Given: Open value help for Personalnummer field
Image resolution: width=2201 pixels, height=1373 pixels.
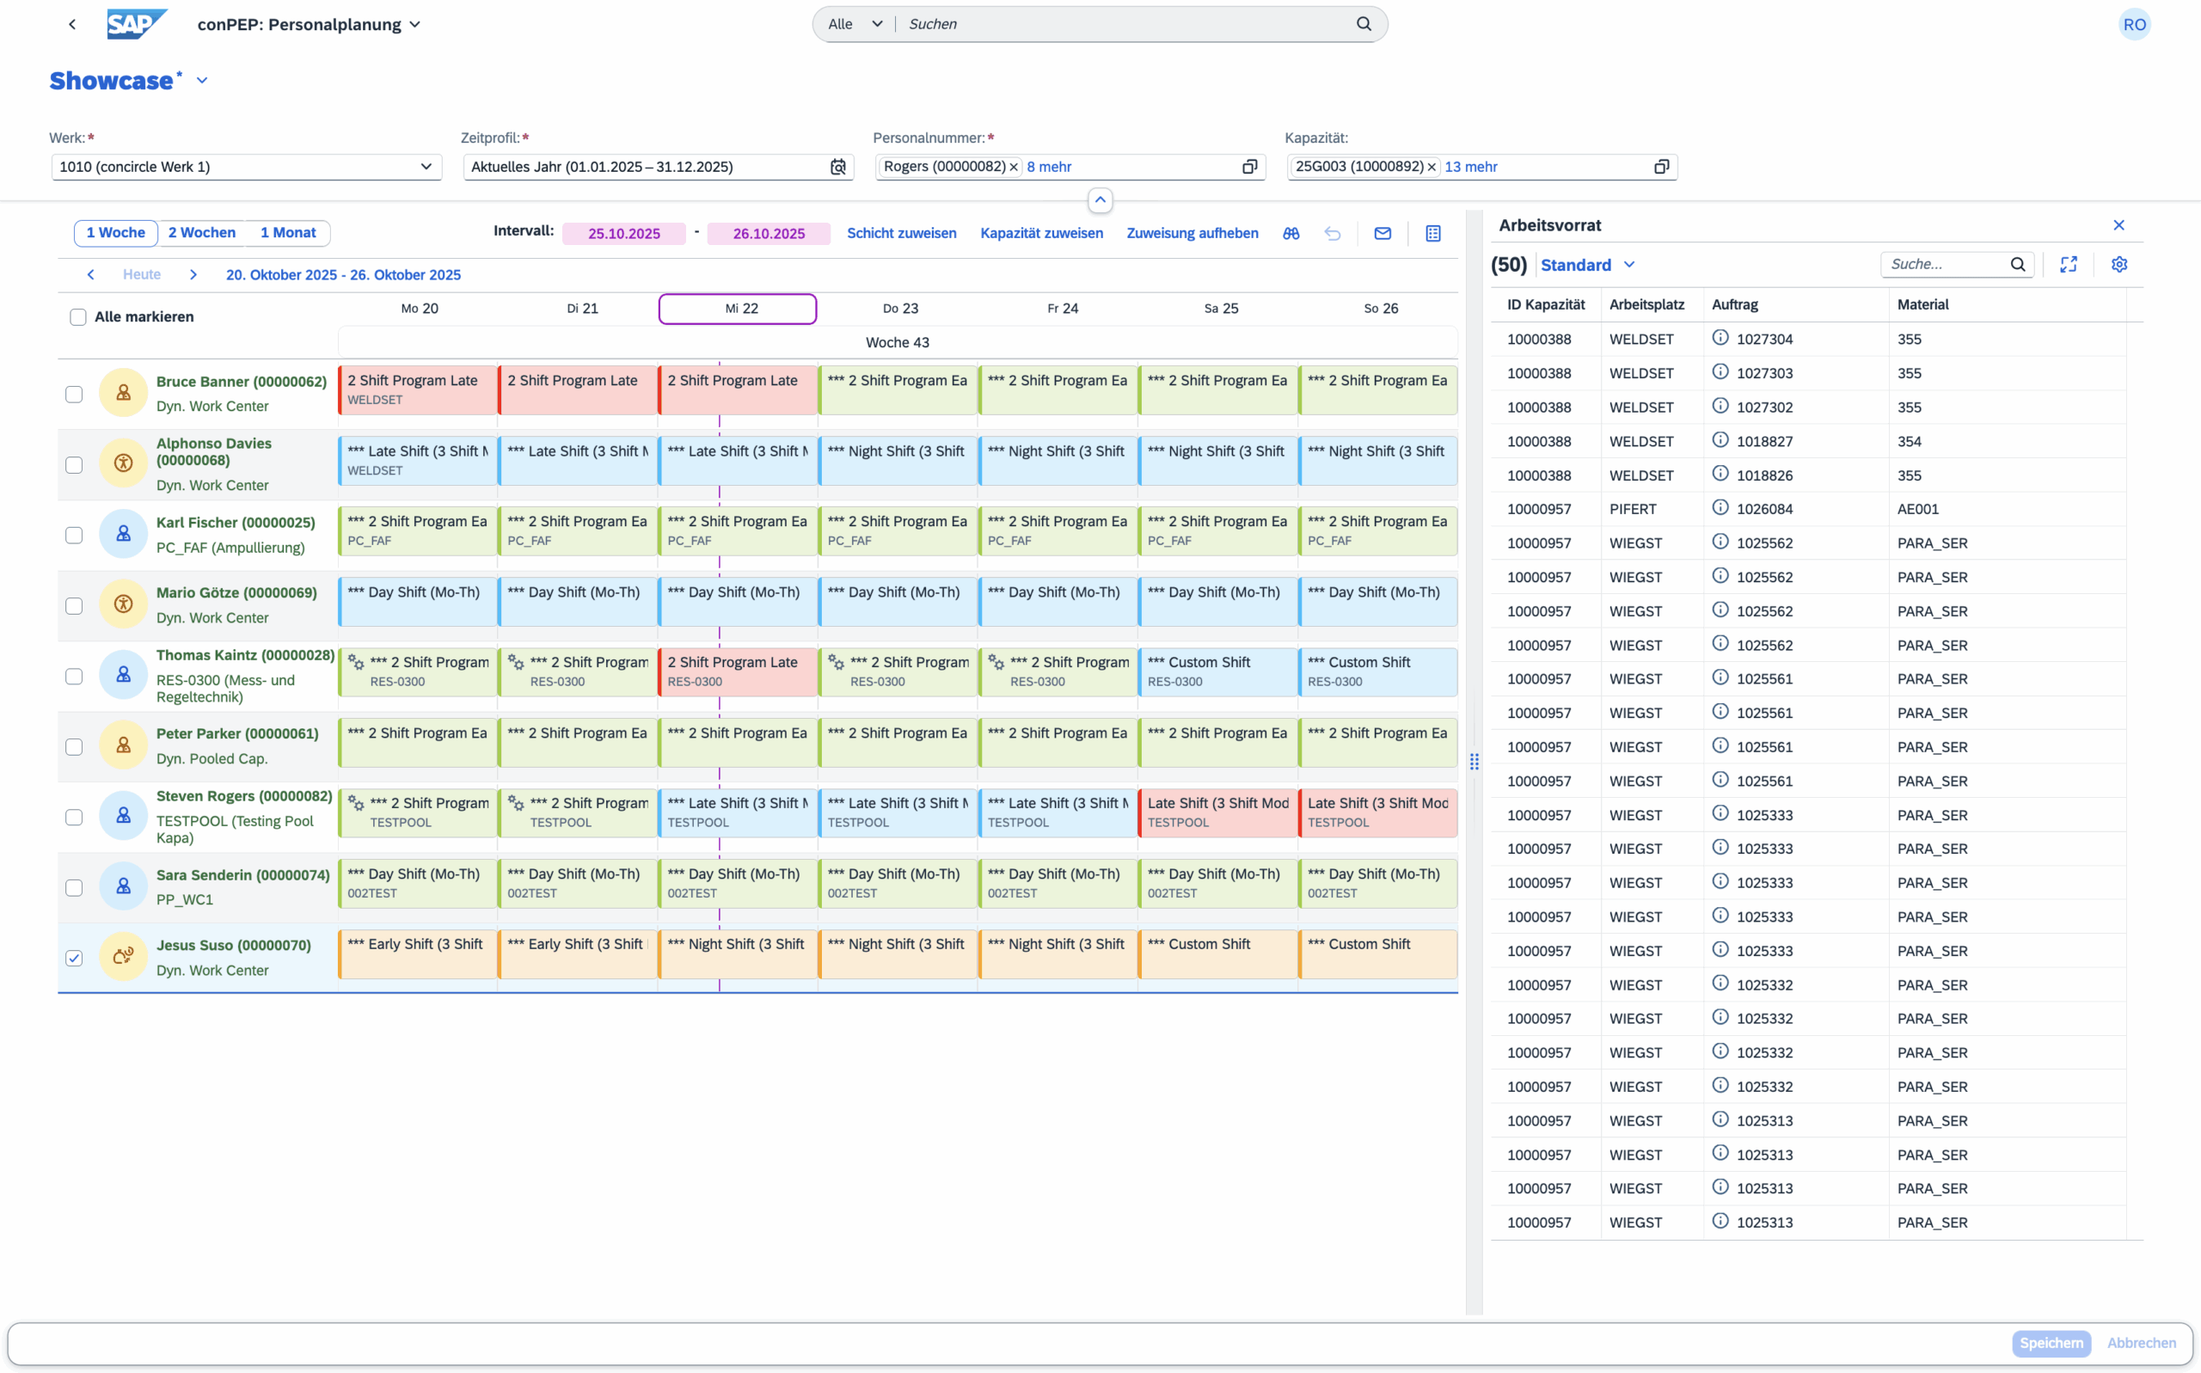Looking at the screenshot, I should 1249,167.
